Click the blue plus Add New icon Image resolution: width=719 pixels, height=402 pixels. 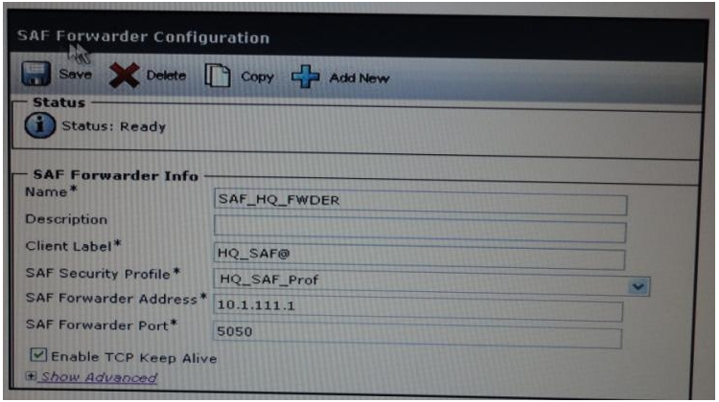pos(306,77)
